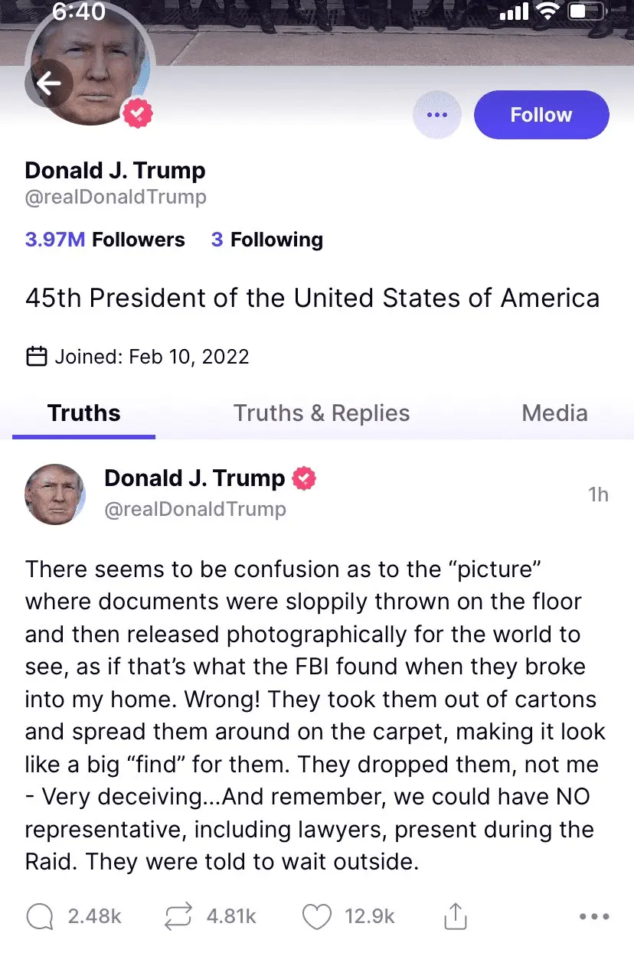Image resolution: width=634 pixels, height=956 pixels.
Task: ReTruth the post with the repost icon
Action: (x=178, y=916)
